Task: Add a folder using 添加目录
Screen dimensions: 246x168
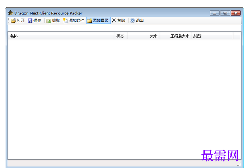Action: pyautogui.click(x=98, y=21)
